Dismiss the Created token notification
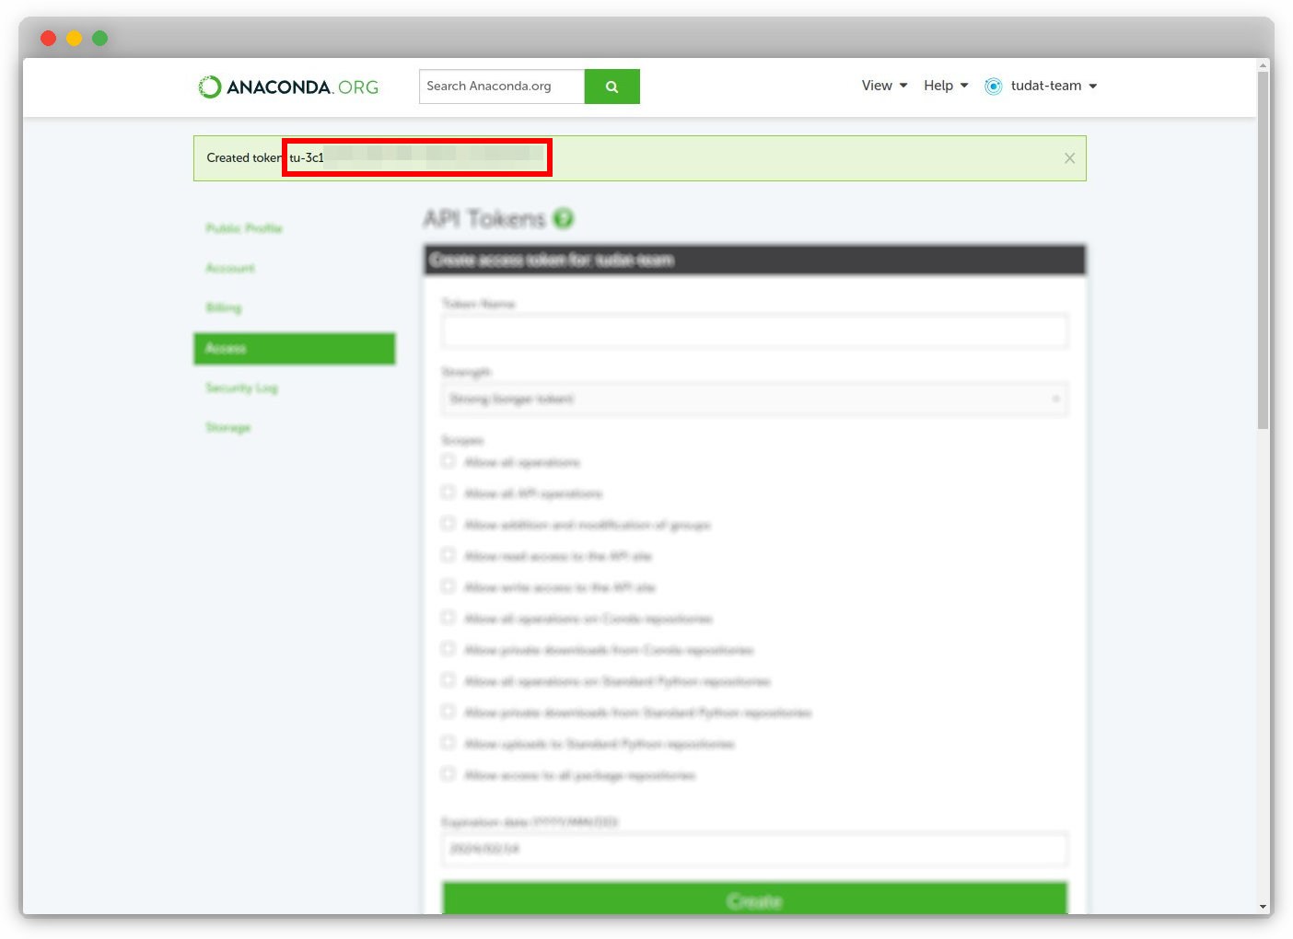This screenshot has height=939, width=1293. (1069, 158)
